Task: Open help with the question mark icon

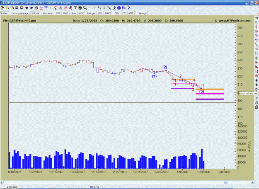Action: point(129,8)
